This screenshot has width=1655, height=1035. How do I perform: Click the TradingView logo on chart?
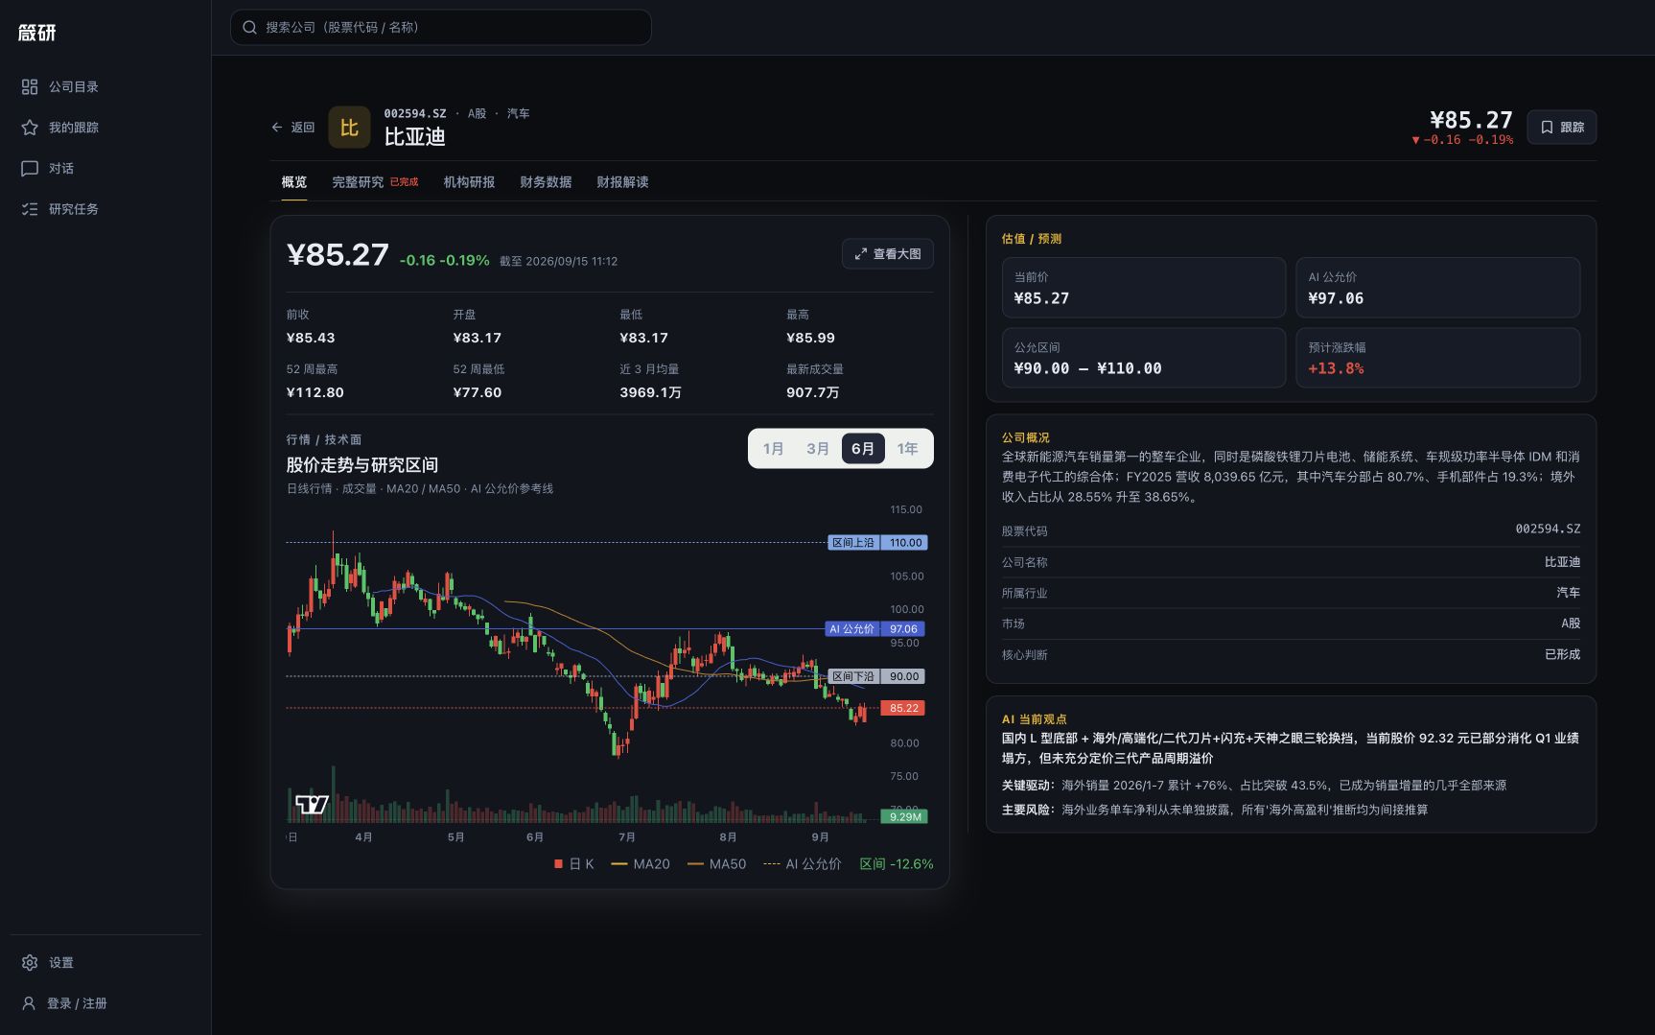312,804
